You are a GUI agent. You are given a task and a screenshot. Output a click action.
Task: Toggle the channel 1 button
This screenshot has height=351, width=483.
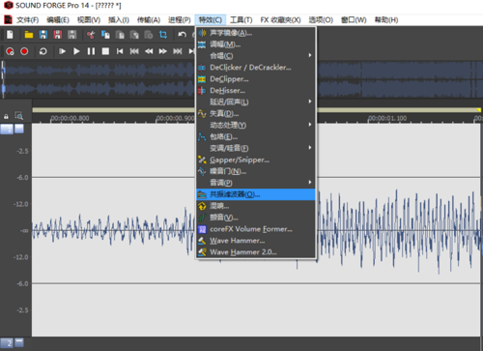(x=7, y=130)
